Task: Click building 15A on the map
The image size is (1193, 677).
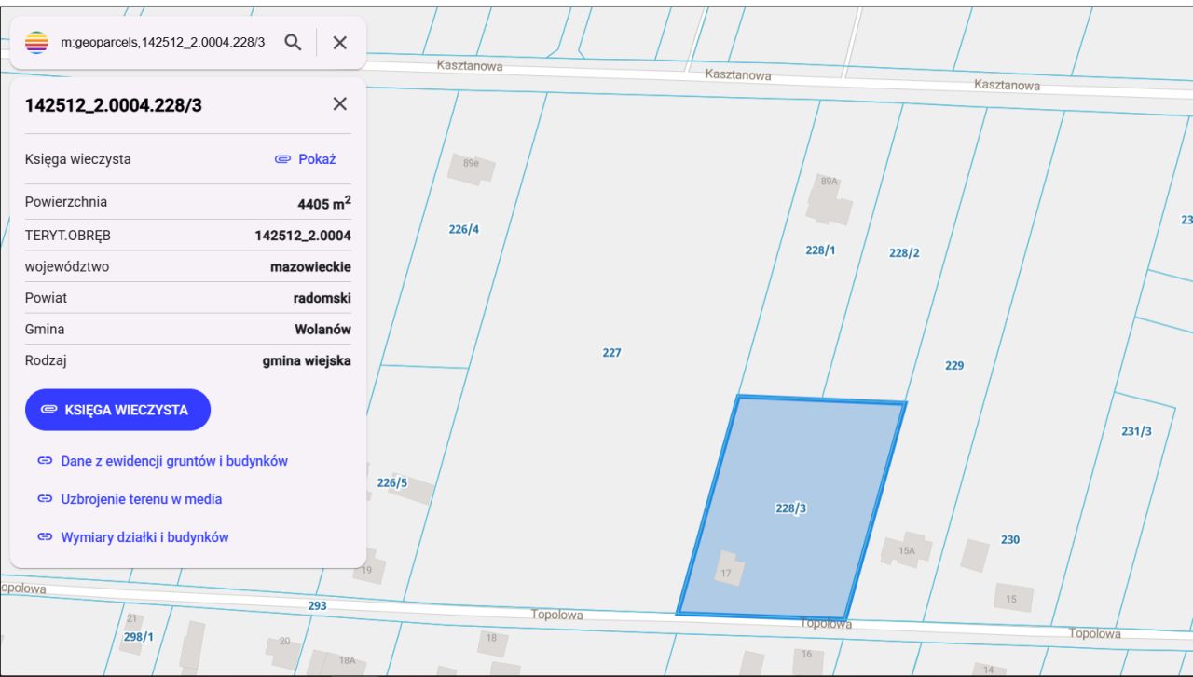Action: point(908,550)
